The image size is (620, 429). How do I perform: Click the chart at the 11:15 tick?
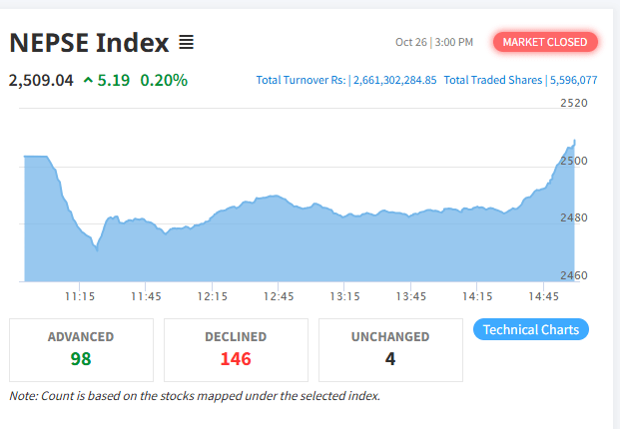point(80,296)
